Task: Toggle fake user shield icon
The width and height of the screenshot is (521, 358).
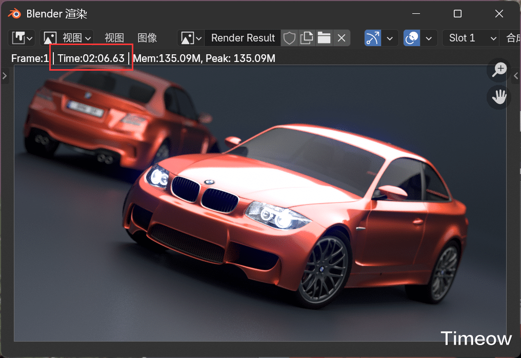Action: click(x=290, y=38)
